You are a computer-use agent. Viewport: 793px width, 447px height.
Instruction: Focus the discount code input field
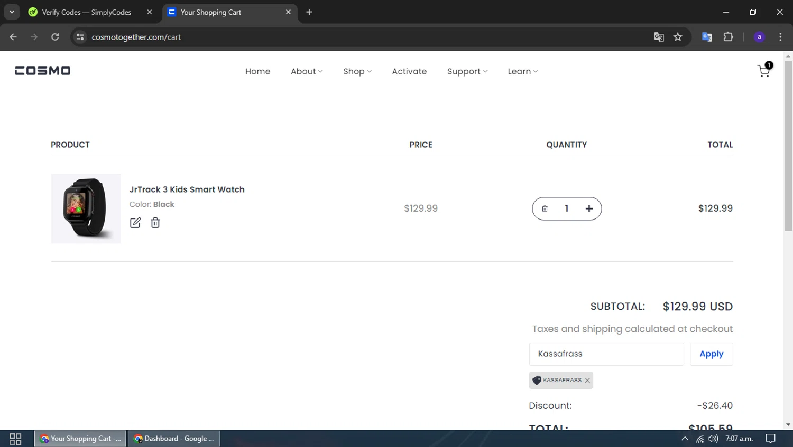(x=606, y=354)
